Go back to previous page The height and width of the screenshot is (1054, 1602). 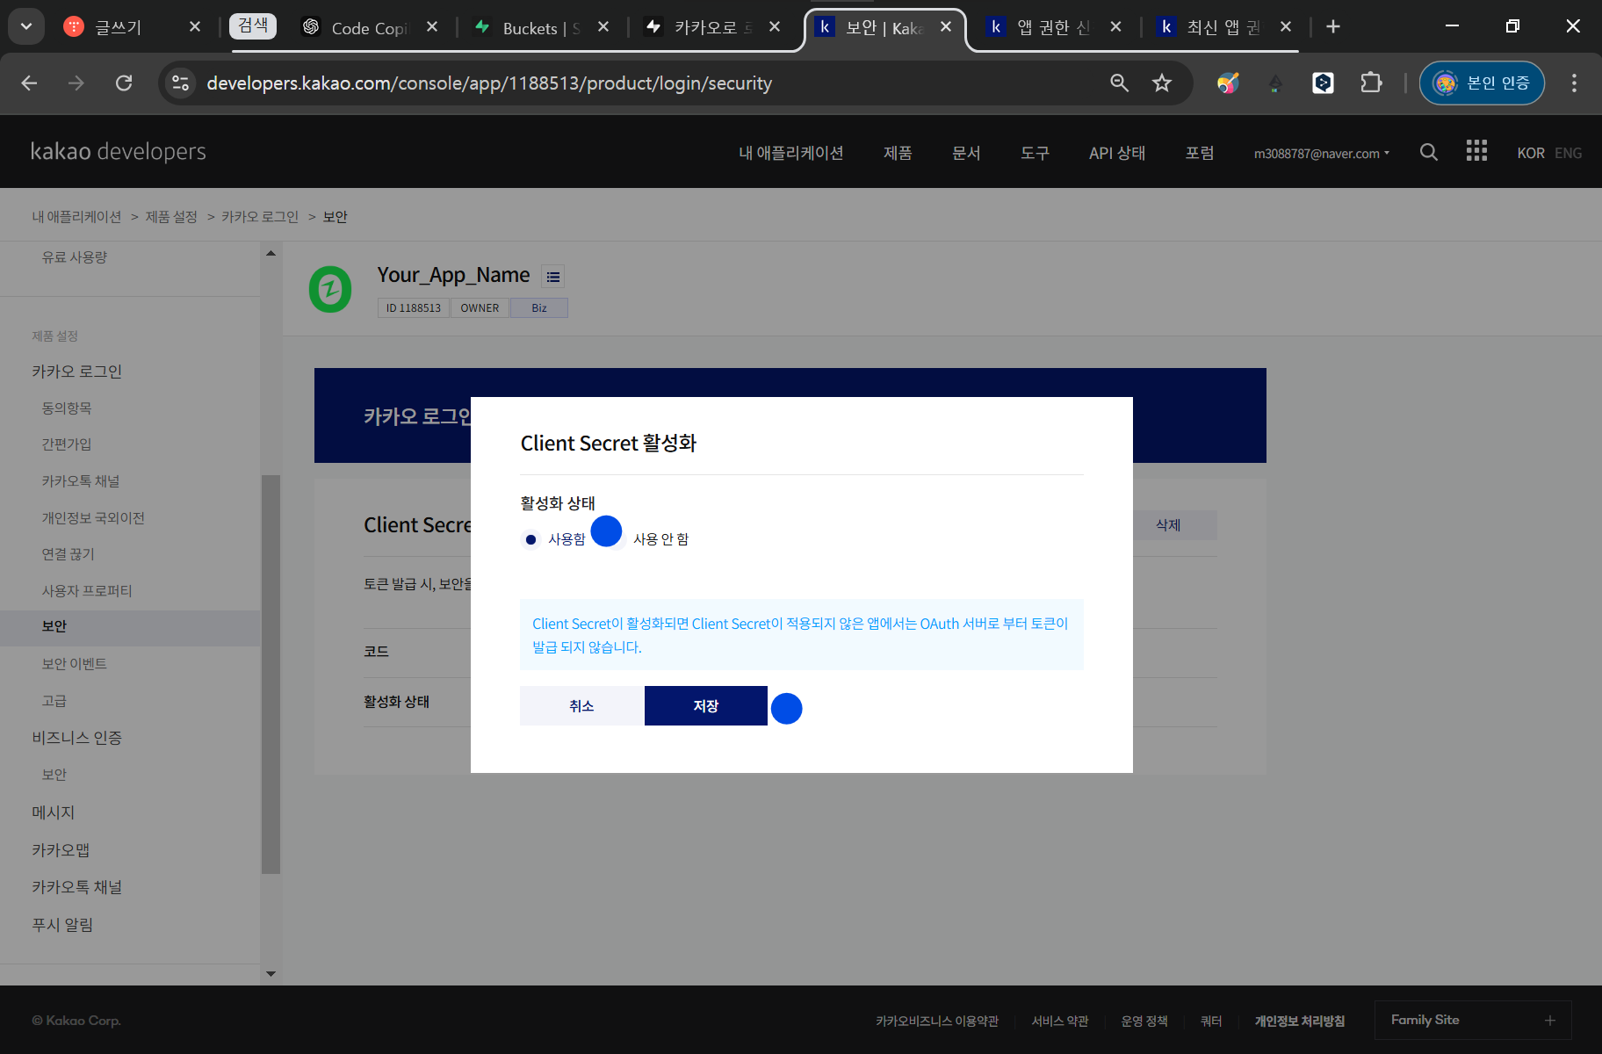click(29, 83)
